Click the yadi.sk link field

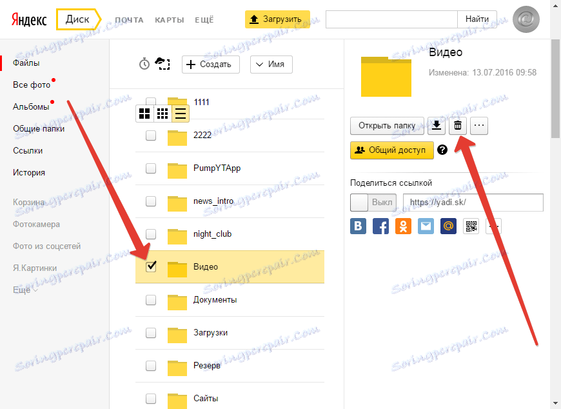473,202
